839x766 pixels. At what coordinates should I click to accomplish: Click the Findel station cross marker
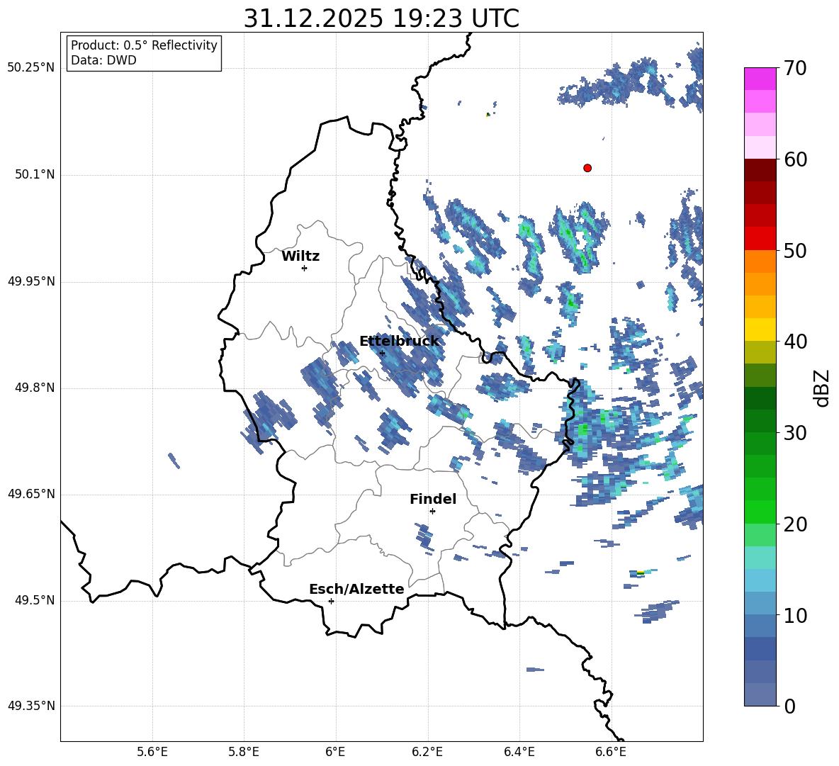pyautogui.click(x=432, y=511)
